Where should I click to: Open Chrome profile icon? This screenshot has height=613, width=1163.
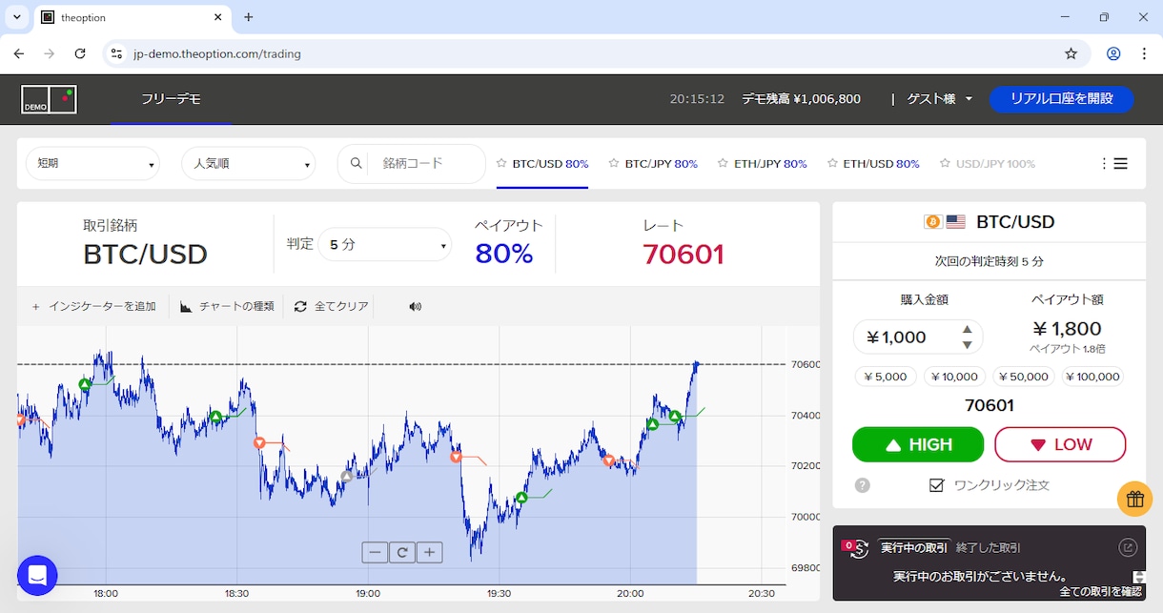[x=1113, y=53]
